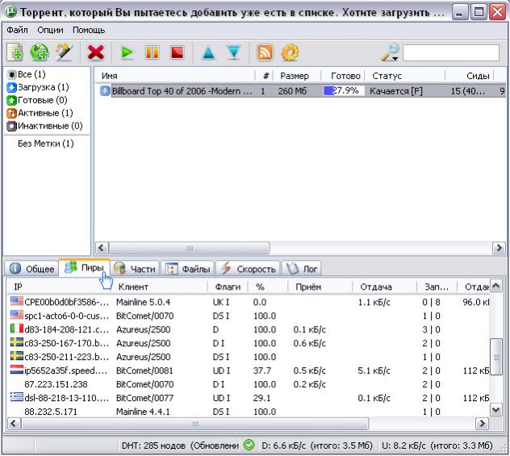
Task: Remove the torrent with the red X icon
Action: 96,52
